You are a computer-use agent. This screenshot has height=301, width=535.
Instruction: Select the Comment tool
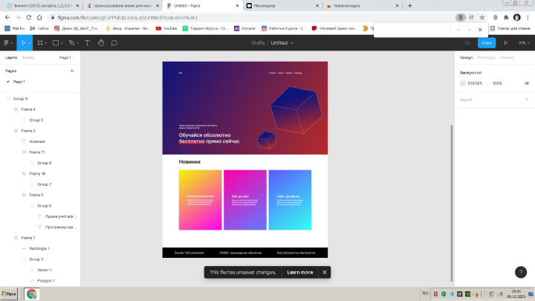tap(114, 43)
